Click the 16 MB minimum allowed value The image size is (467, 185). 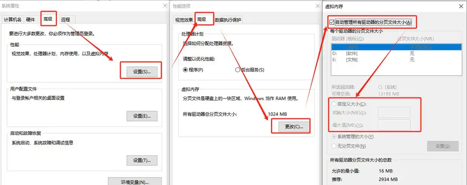point(385,171)
